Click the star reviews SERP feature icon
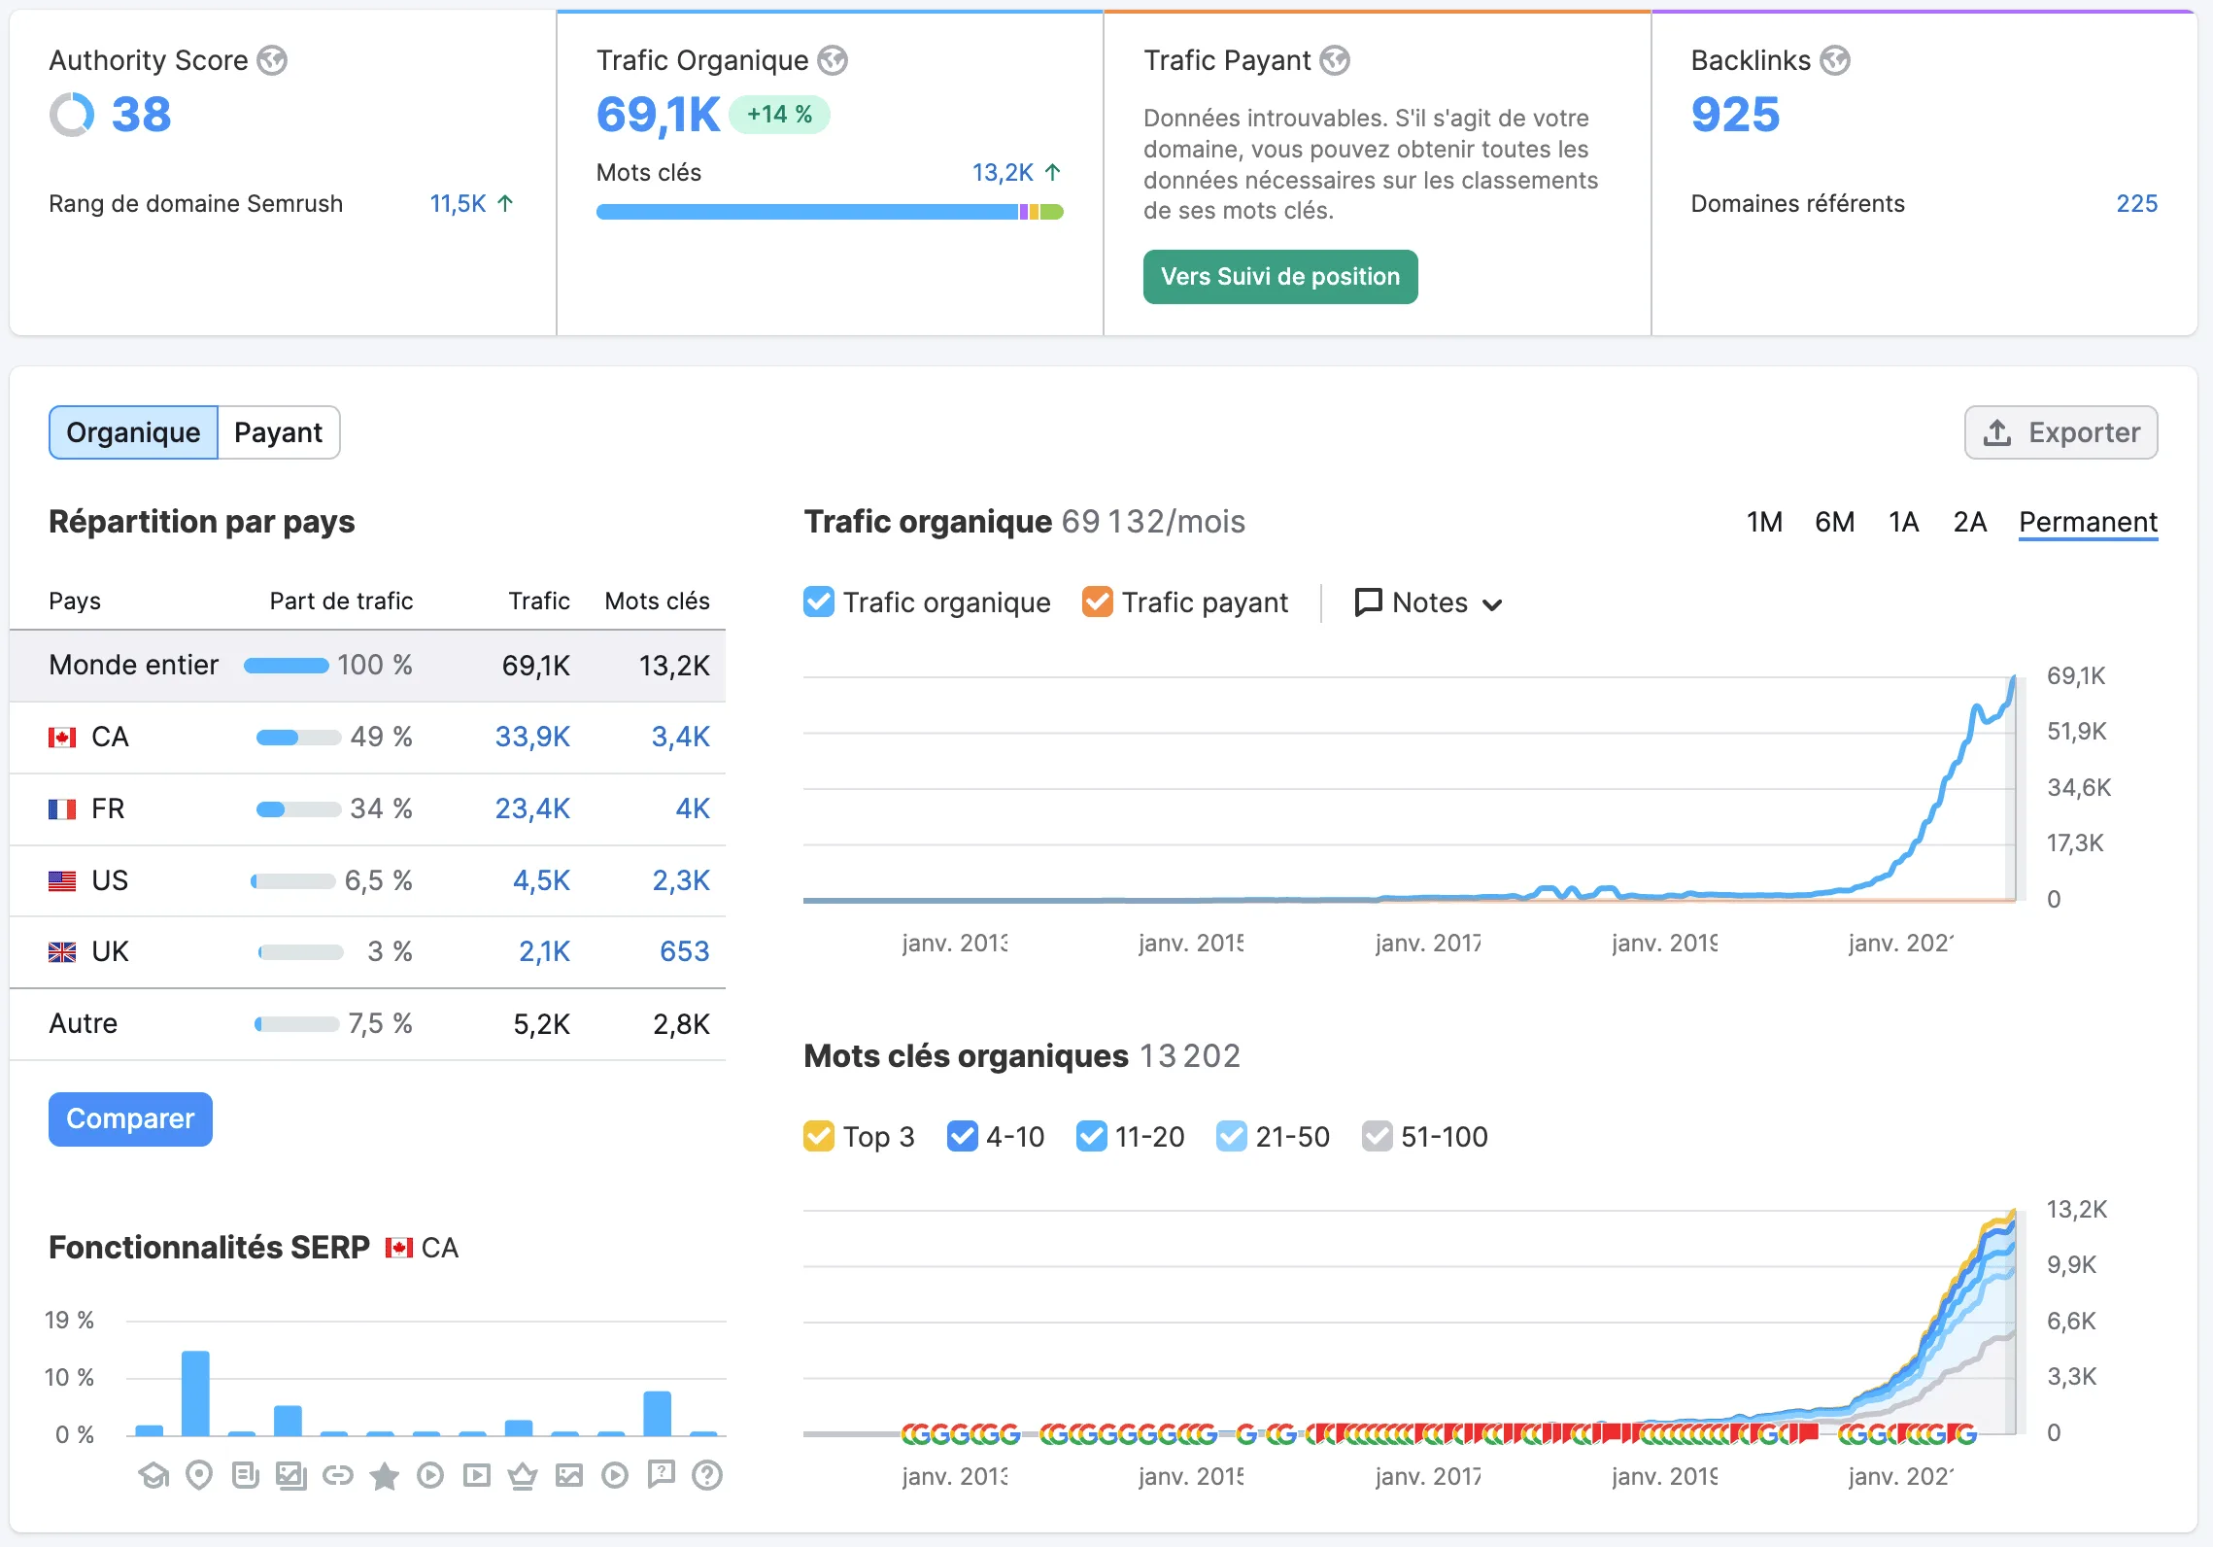The width and height of the screenshot is (2213, 1547). tap(385, 1476)
